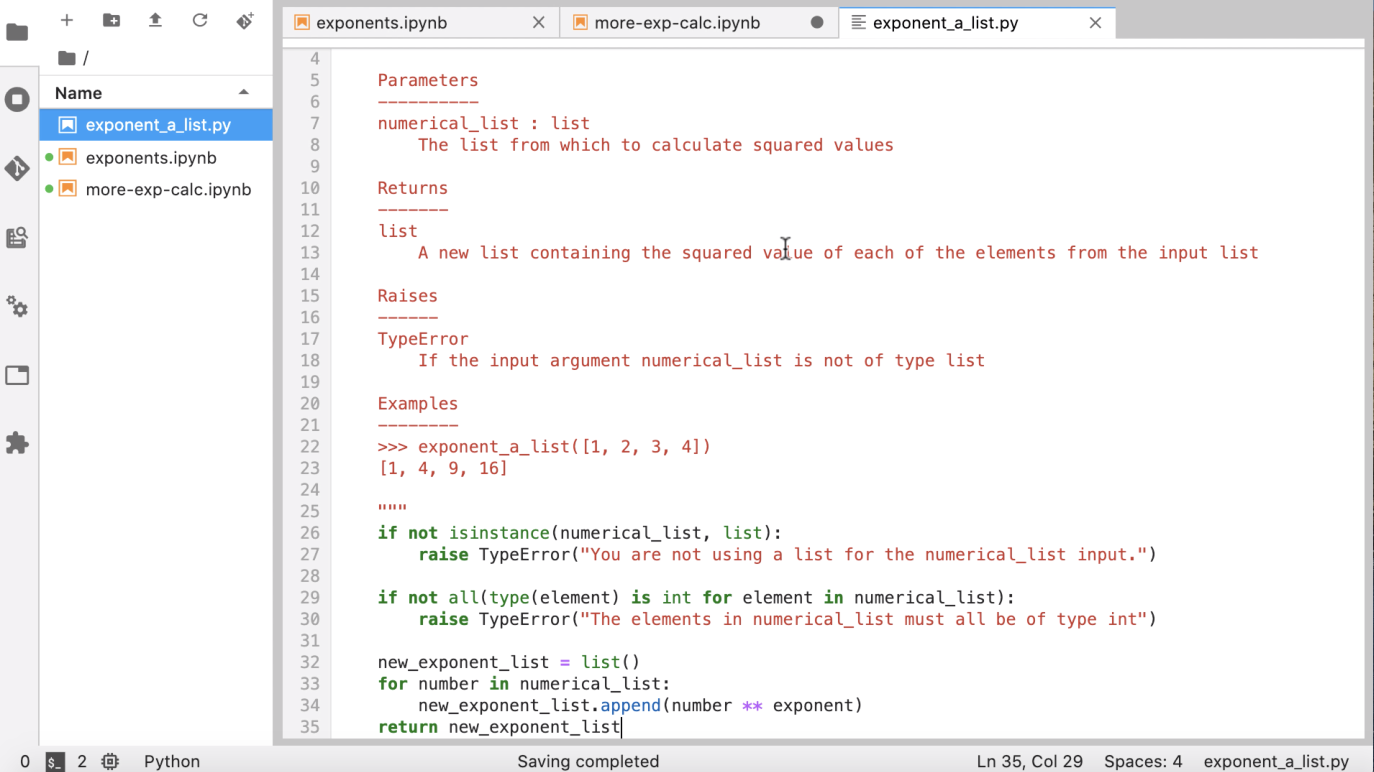1374x772 pixels.
Task: Click the new launcher plus icon
Action: (x=66, y=21)
